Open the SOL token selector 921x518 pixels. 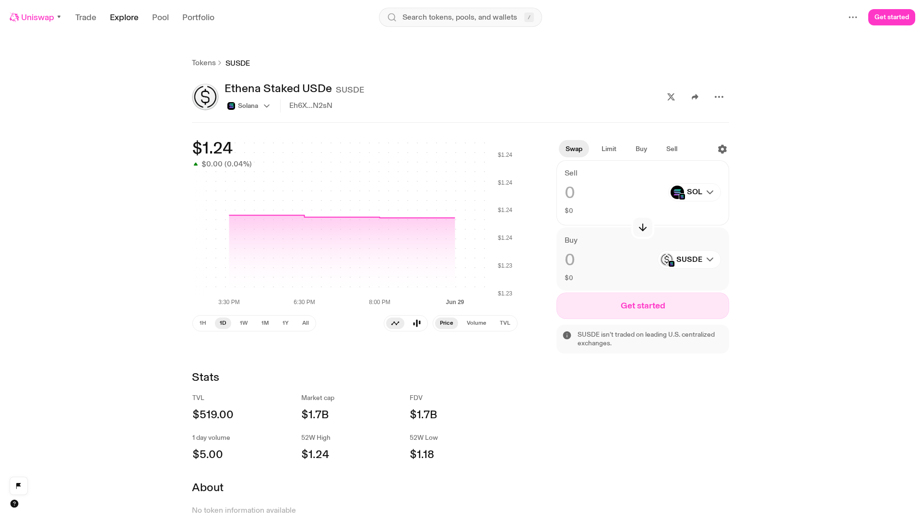[694, 192]
